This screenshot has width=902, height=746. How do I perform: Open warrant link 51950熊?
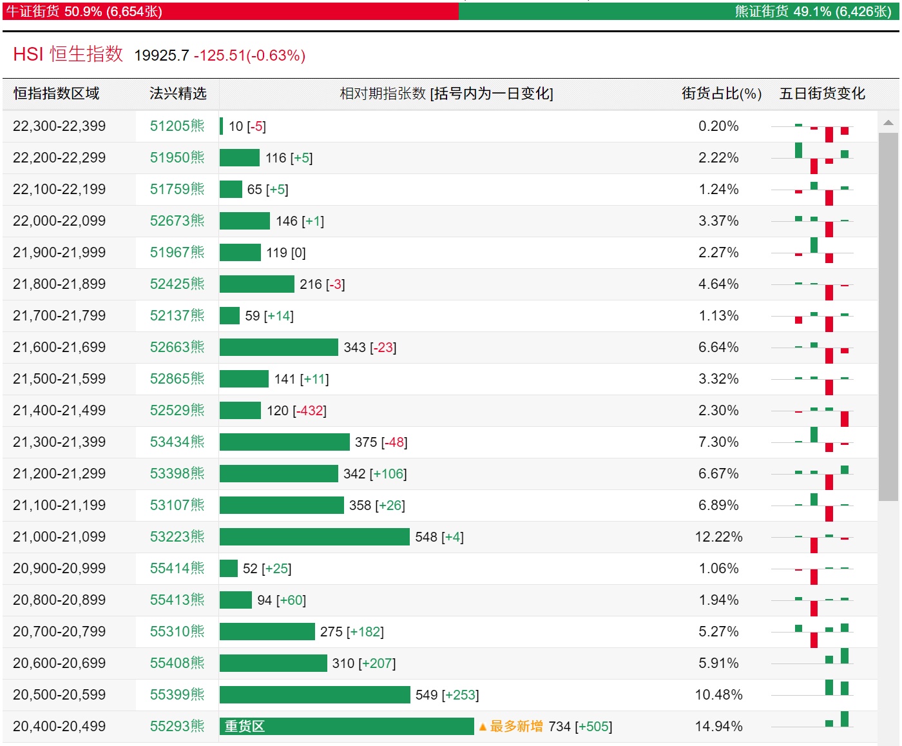tap(177, 157)
